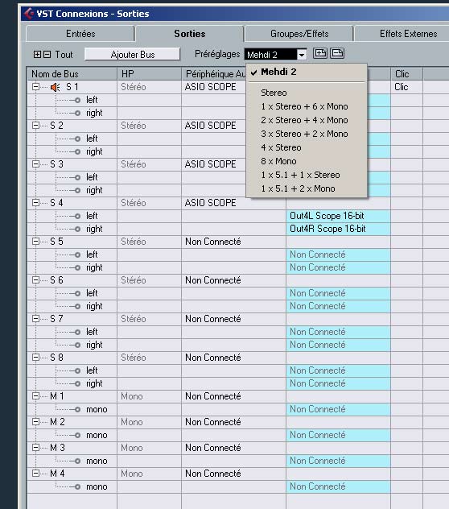Click the Cubase logo in title bar
The height and width of the screenshot is (509, 449).
click(x=29, y=14)
